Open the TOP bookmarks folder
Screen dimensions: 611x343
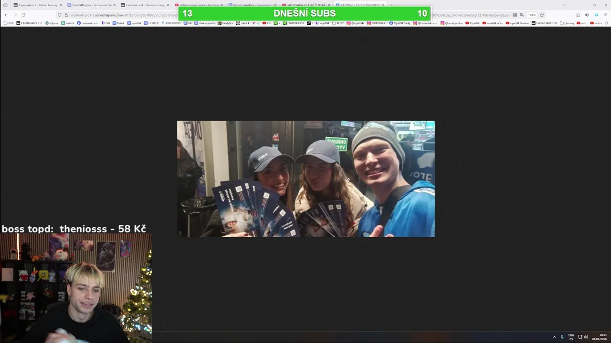(9, 23)
